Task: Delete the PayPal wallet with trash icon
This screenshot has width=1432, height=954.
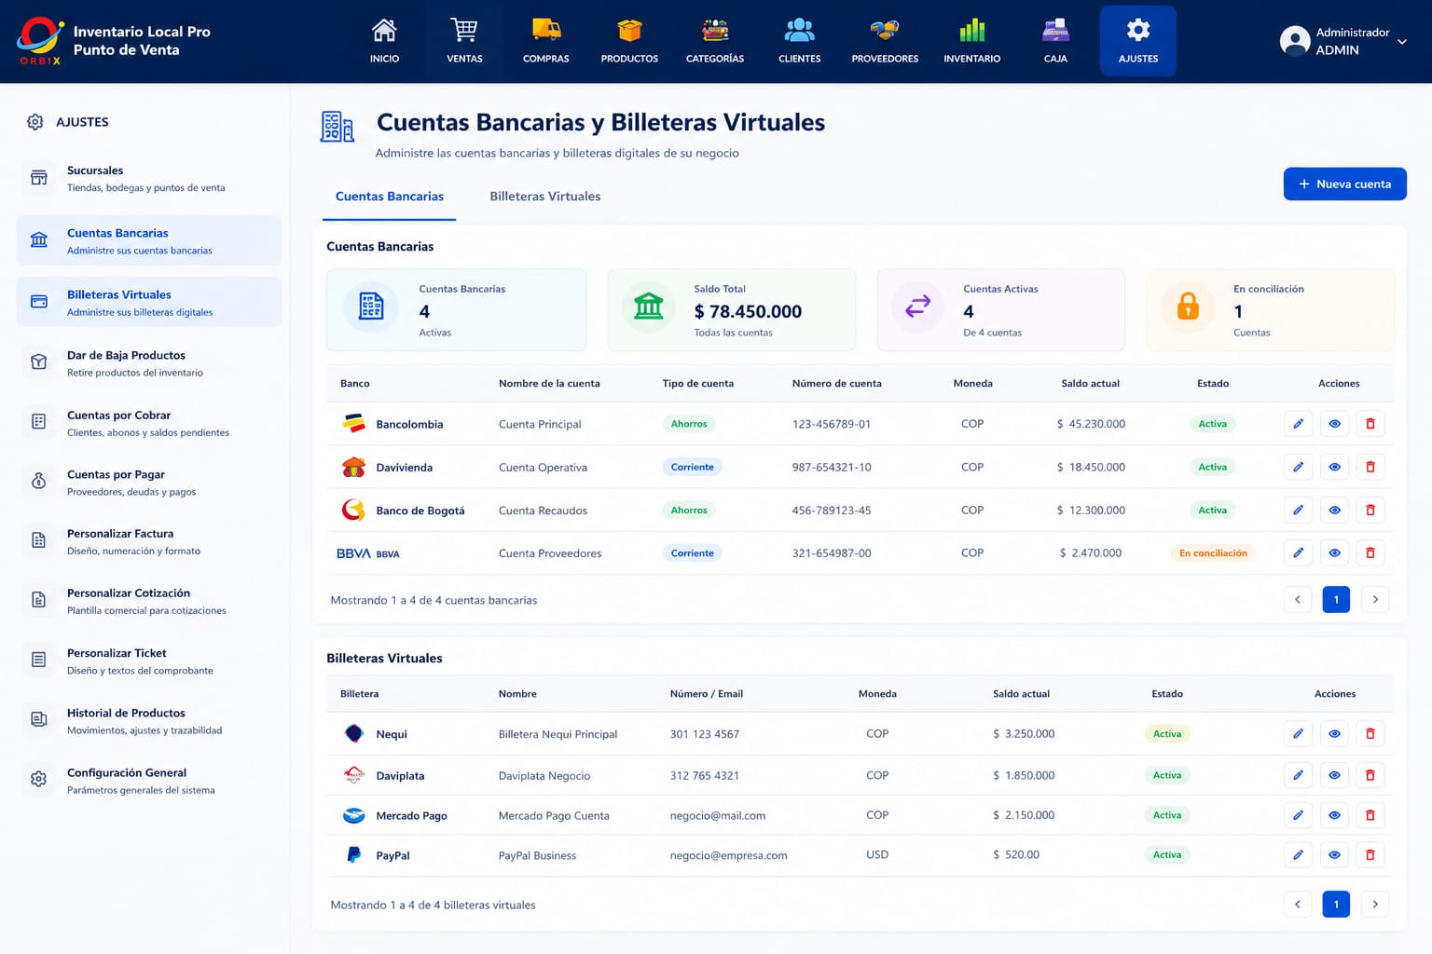Action: tap(1370, 854)
